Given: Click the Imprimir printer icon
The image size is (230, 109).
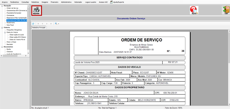Looking at the screenshot, I should [36, 11].
